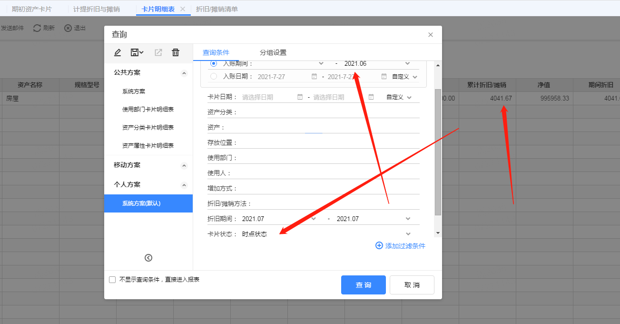The image size is (620, 324).
Task: Click the query conditions vertical scrollbar
Action: pos(438,152)
